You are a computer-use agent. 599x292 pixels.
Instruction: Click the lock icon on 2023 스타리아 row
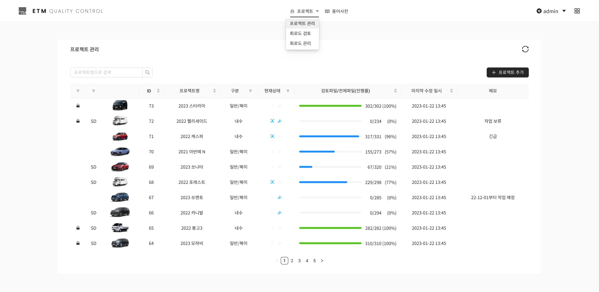78,106
